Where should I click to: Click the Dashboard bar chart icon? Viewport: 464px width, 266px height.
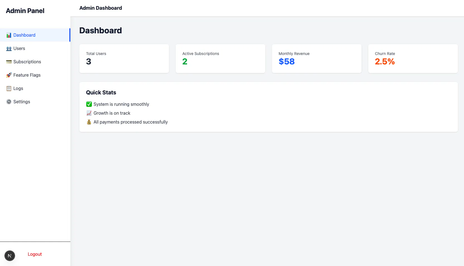click(x=9, y=35)
